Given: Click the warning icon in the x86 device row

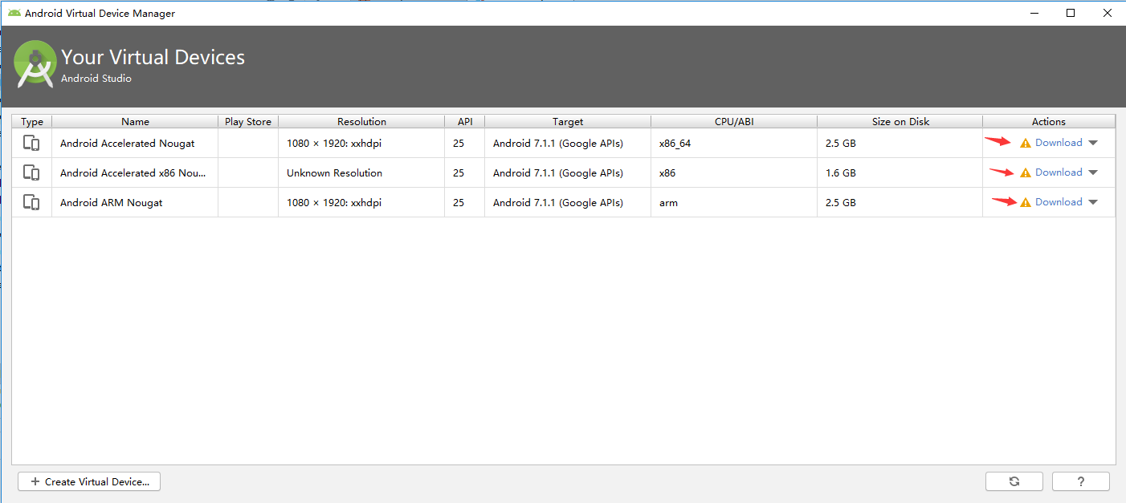Looking at the screenshot, I should point(1026,173).
